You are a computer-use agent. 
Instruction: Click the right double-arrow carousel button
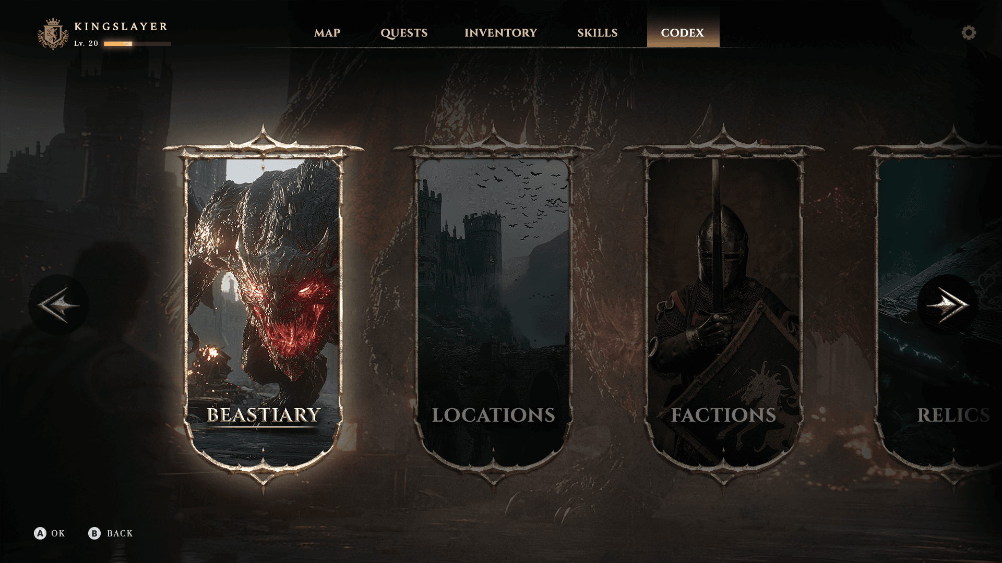[x=947, y=304]
